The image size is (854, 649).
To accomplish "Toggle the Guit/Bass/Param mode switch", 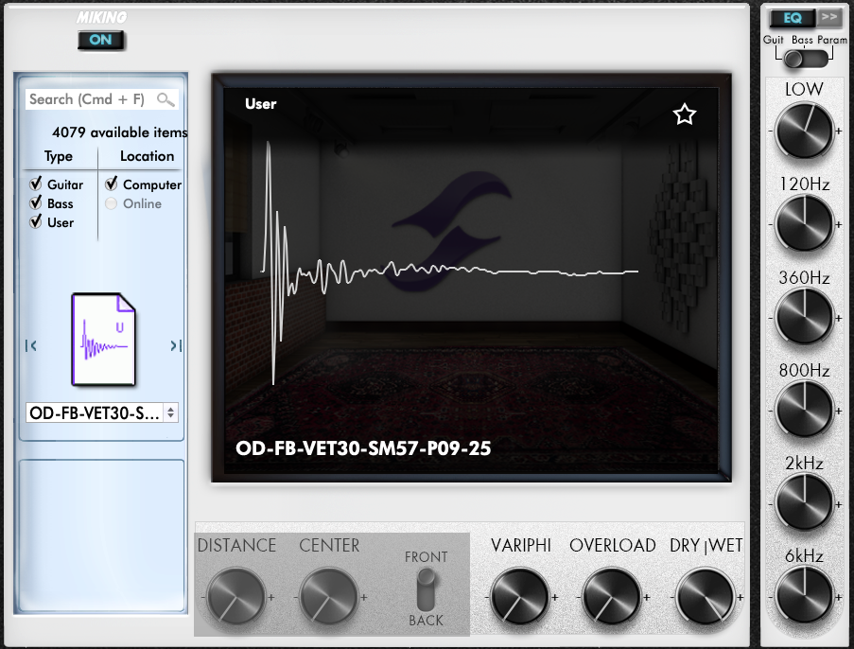I will [x=804, y=59].
